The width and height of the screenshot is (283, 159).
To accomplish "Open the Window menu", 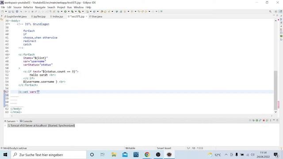I will pos(79,7).
